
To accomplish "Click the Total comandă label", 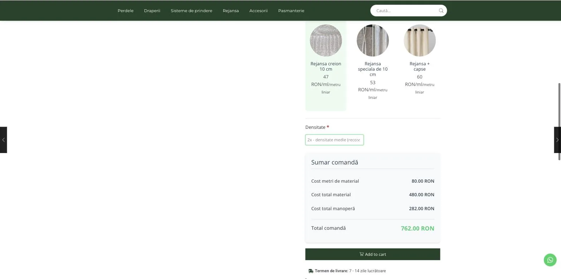I will [328, 228].
